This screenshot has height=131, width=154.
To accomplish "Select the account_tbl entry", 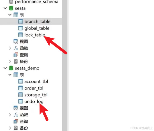I will (36, 81).
